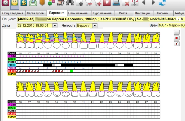The width and height of the screenshot is (185, 121).
Task: Switch to the Карта зубов tab
Action: point(36,13)
